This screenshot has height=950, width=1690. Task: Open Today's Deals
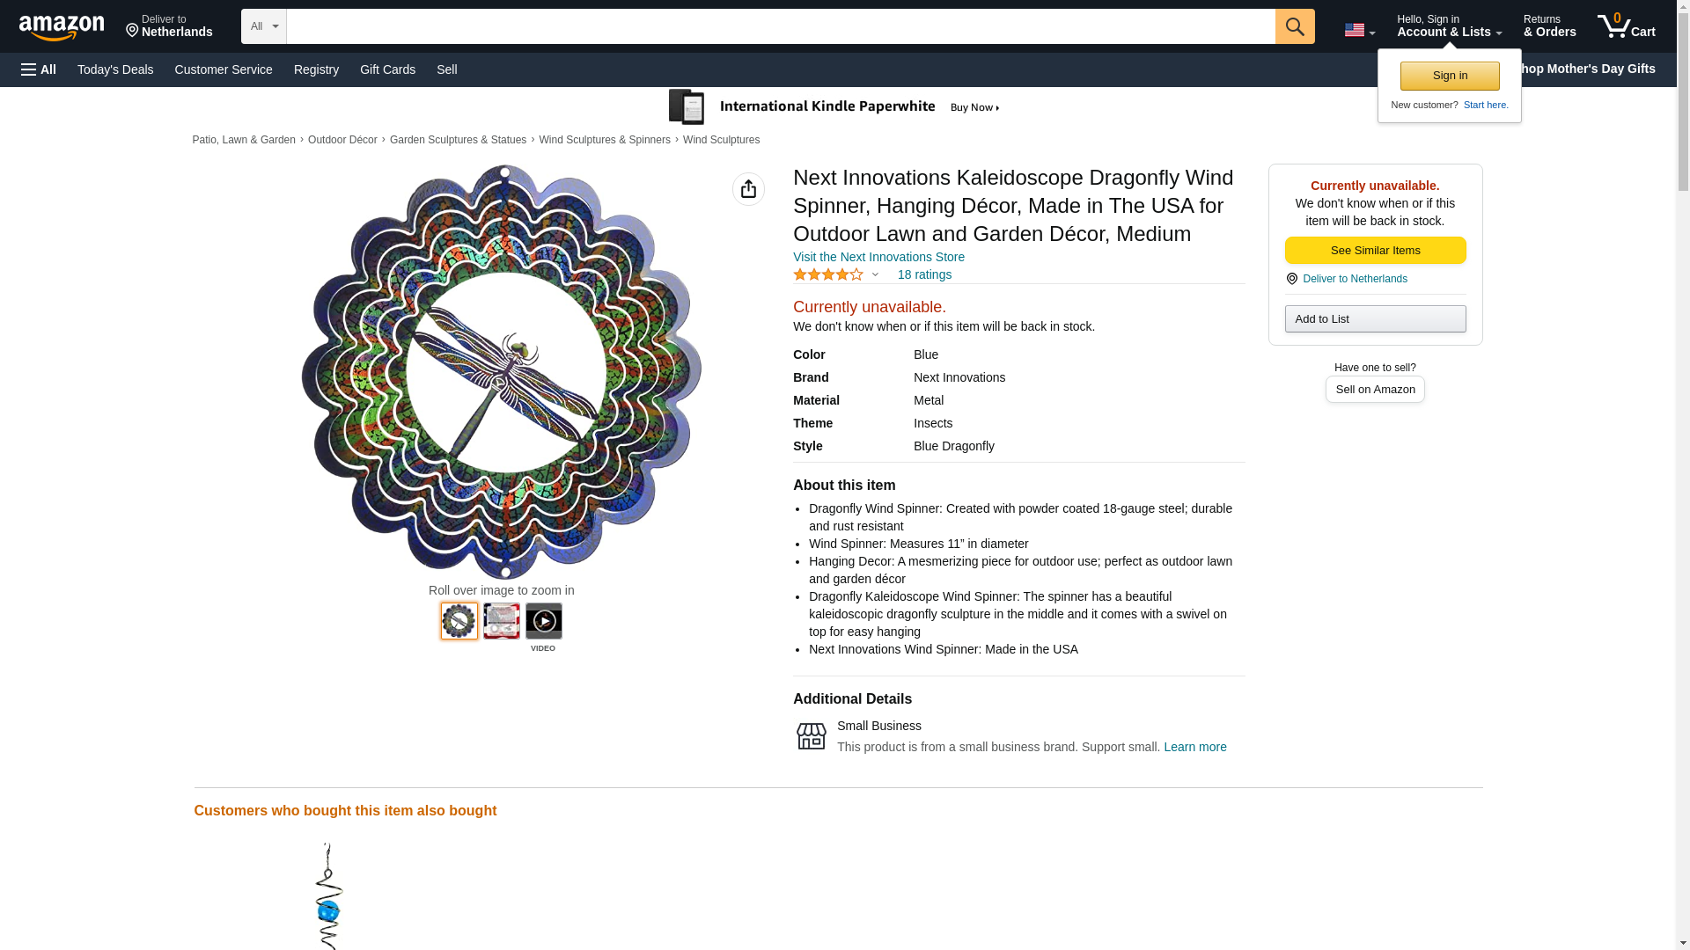click(115, 69)
